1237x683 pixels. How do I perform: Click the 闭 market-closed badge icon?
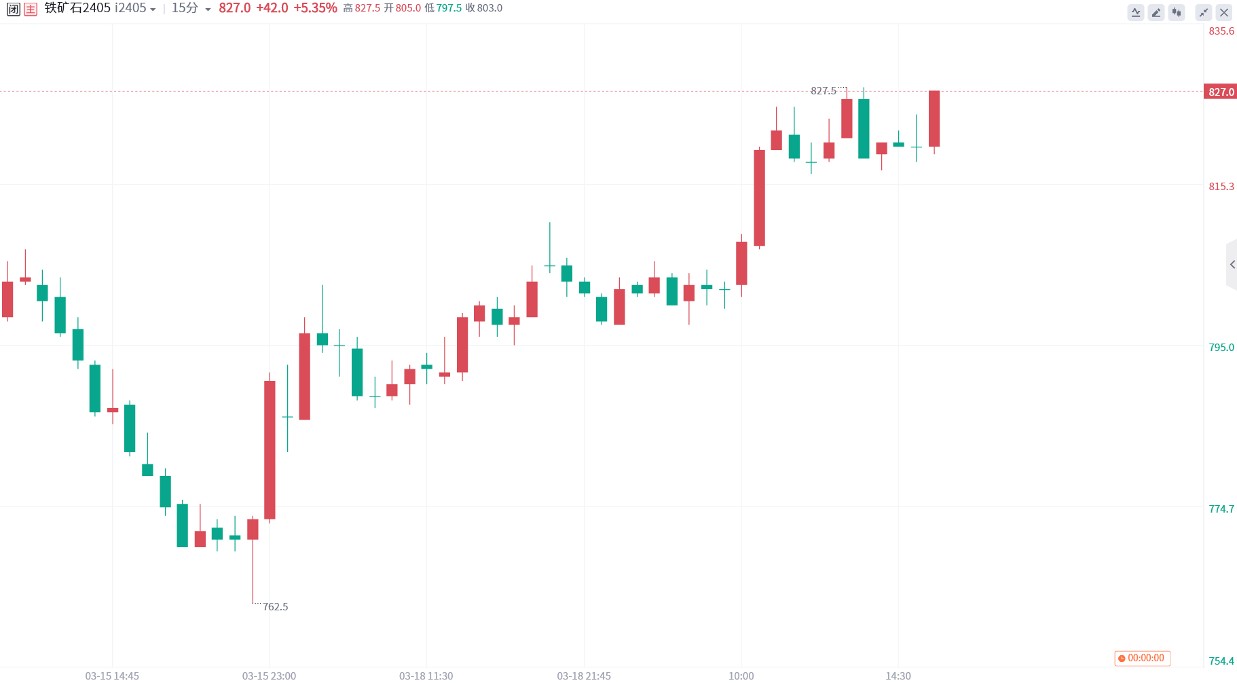click(13, 9)
